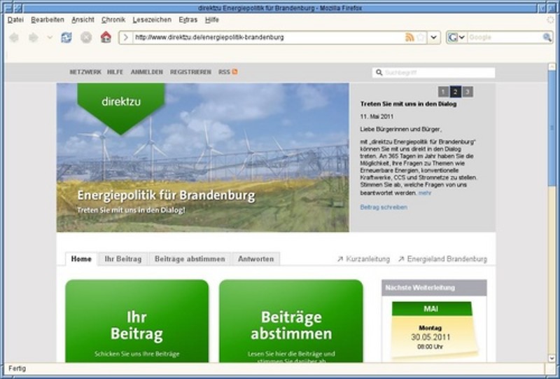Open the history dropdown next to Forward

click(x=50, y=37)
